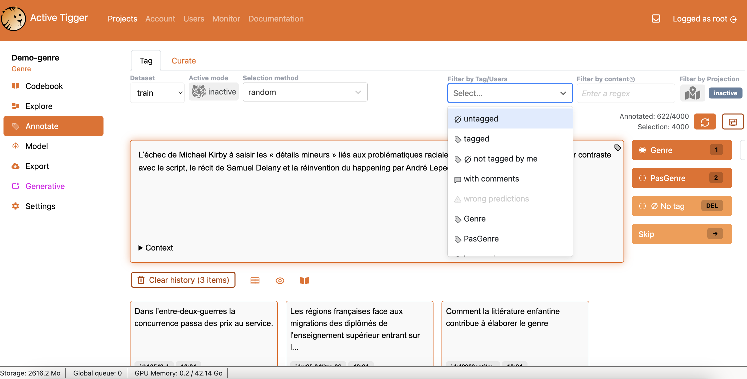Open the inbox messages icon
This screenshot has width=747, height=379.
tap(656, 18)
